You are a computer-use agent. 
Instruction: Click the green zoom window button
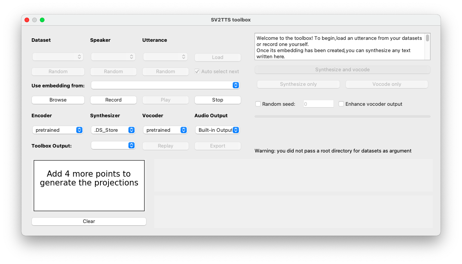[x=42, y=20]
